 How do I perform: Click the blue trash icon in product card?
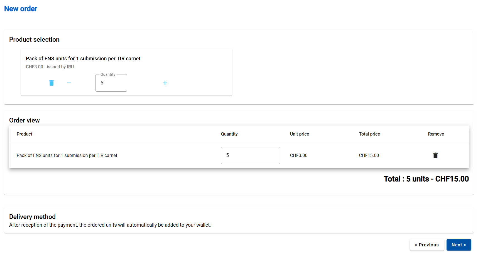(x=52, y=83)
